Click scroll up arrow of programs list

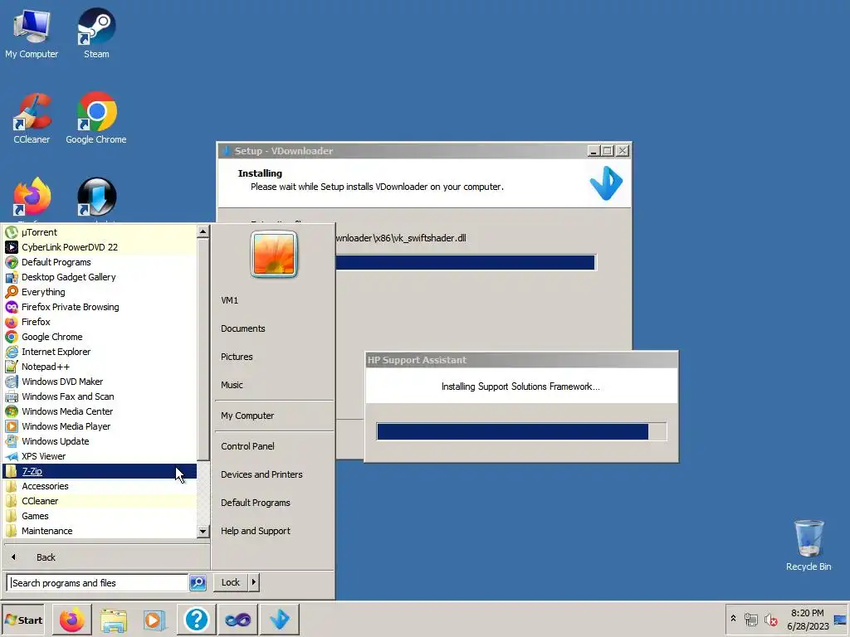pos(203,231)
